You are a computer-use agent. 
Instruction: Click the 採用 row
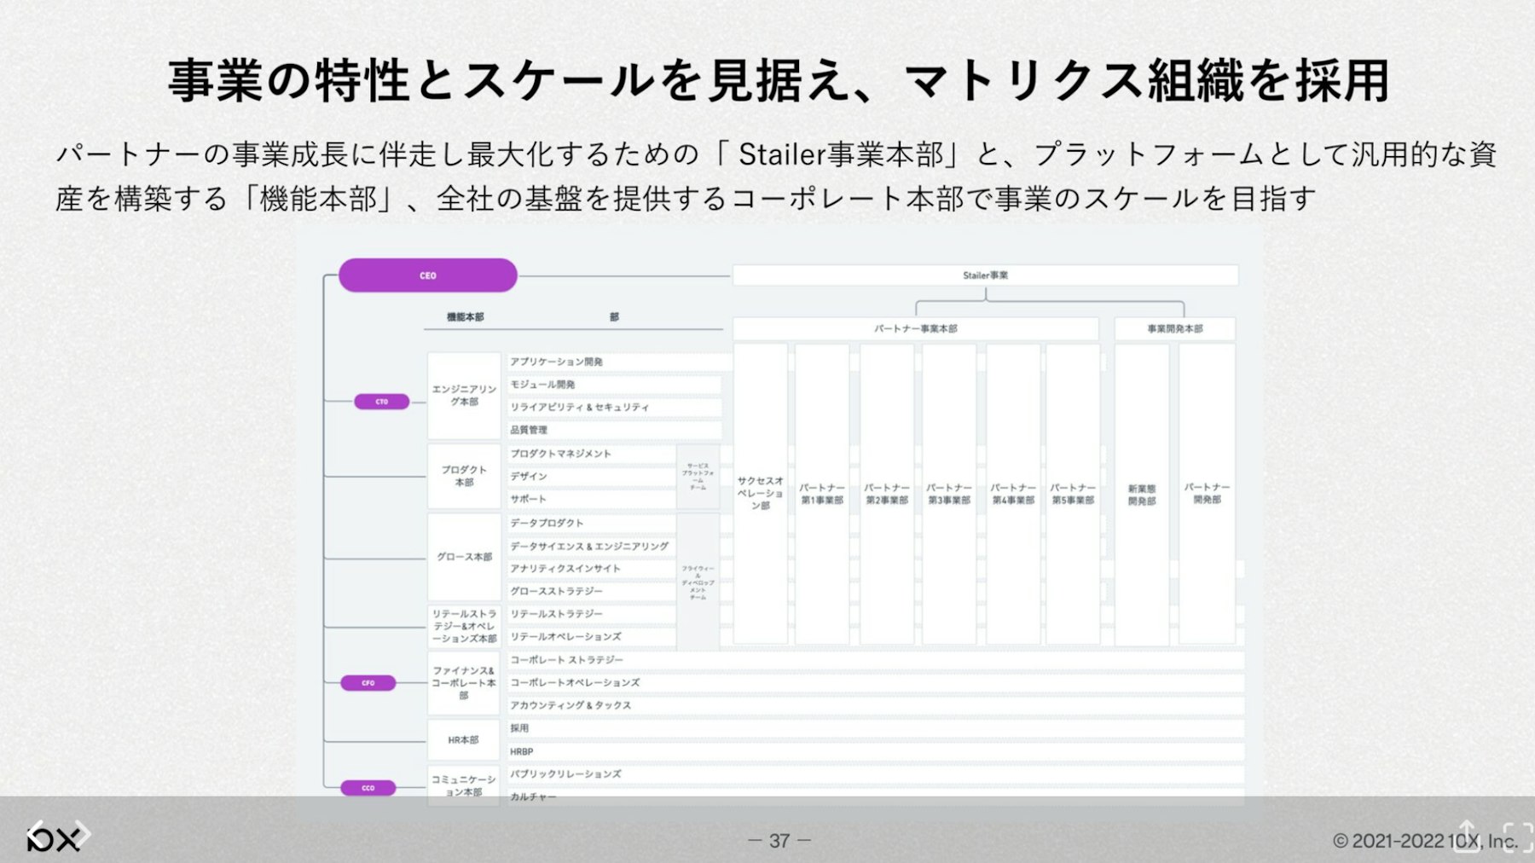pyautogui.click(x=875, y=728)
